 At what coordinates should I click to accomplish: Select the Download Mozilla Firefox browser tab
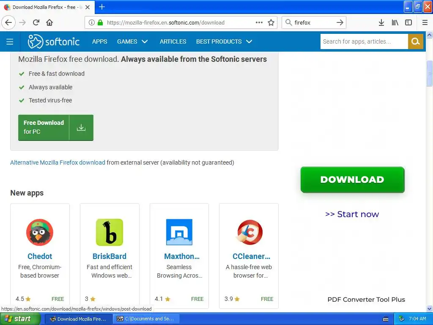[47, 7]
